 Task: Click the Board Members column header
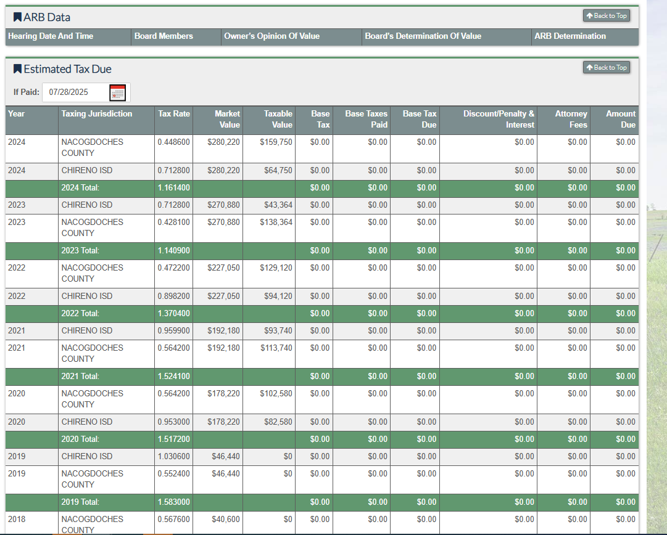[164, 36]
